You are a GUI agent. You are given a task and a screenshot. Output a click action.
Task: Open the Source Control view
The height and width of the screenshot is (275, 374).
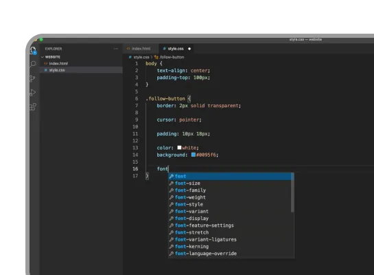(33, 78)
